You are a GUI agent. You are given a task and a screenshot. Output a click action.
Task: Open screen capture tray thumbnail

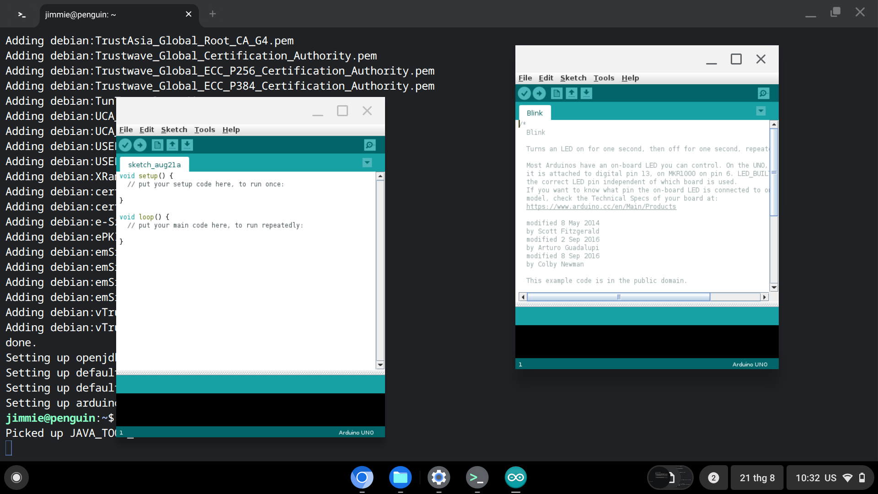pos(670,478)
